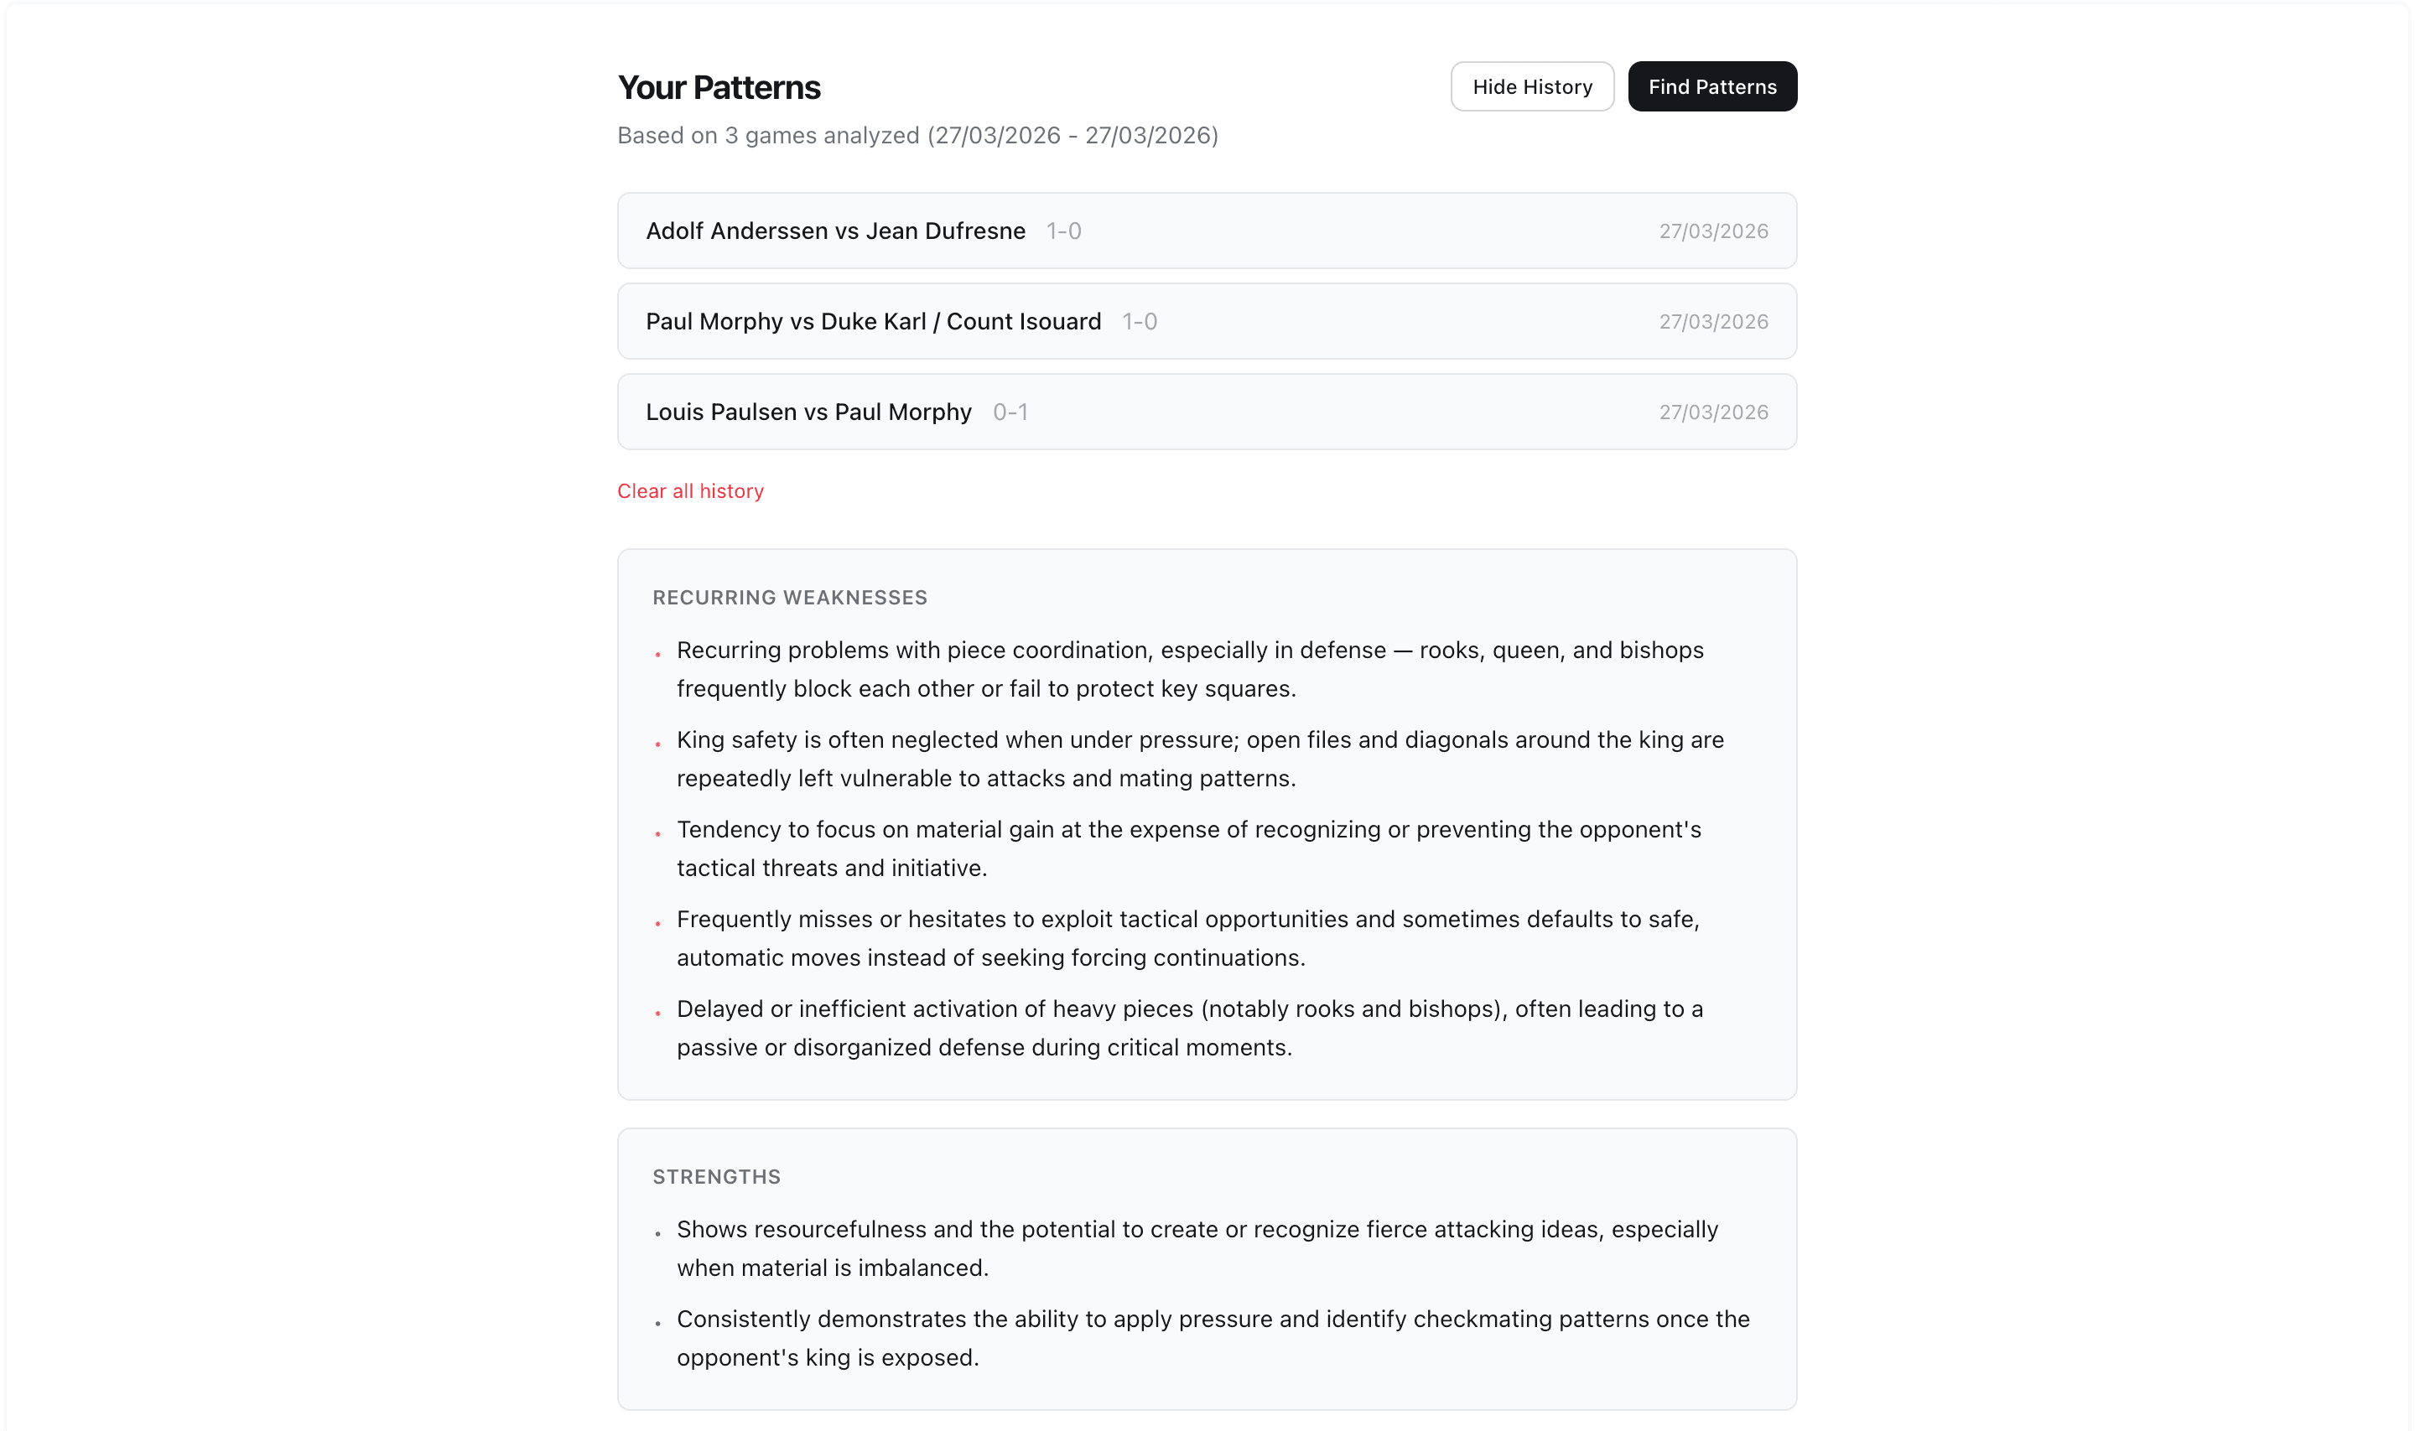Click the 'Based on 3 games analyzed' subtitle

pyautogui.click(x=917, y=136)
